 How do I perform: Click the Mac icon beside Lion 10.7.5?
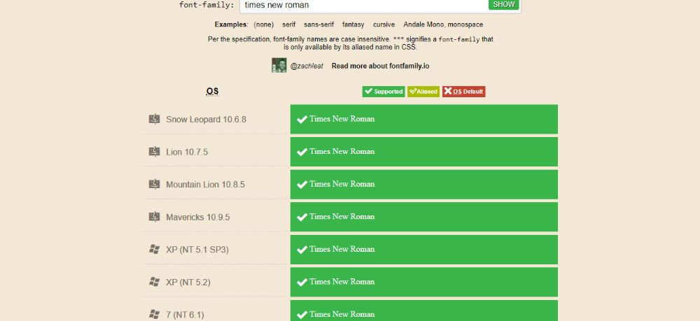[154, 152]
